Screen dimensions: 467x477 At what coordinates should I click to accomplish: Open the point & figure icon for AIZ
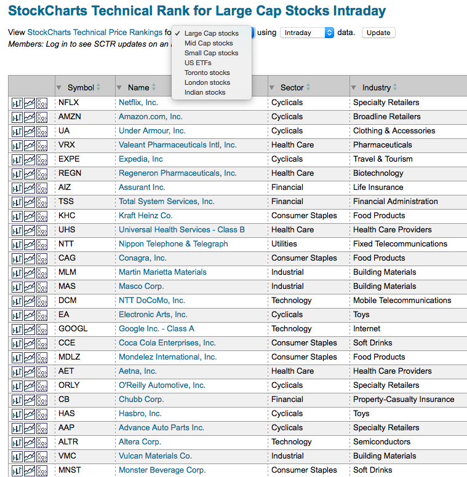tap(42, 188)
